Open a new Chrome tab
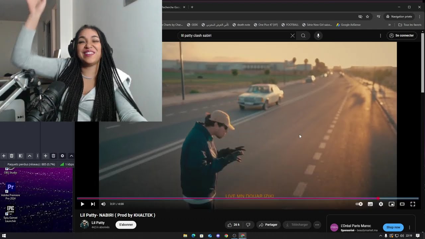 [192, 7]
